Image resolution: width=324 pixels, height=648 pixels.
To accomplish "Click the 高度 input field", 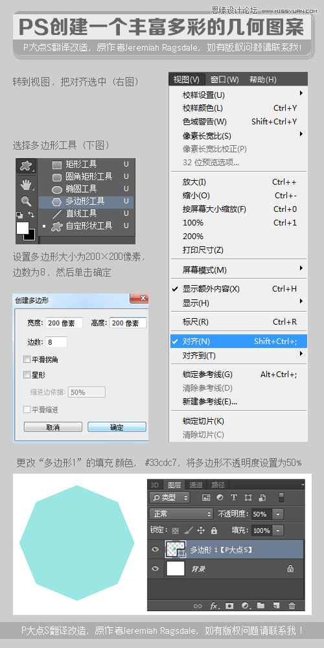I will tap(128, 323).
